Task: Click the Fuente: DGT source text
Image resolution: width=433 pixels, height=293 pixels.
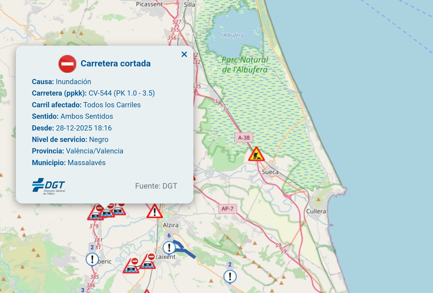Action: pos(156,186)
